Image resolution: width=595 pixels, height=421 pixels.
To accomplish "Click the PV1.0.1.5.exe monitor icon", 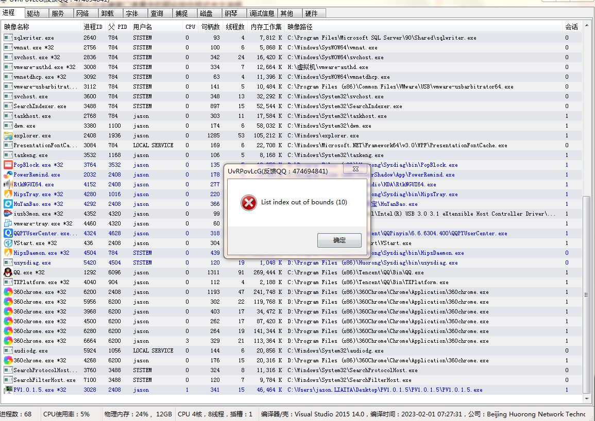I will [8, 390].
